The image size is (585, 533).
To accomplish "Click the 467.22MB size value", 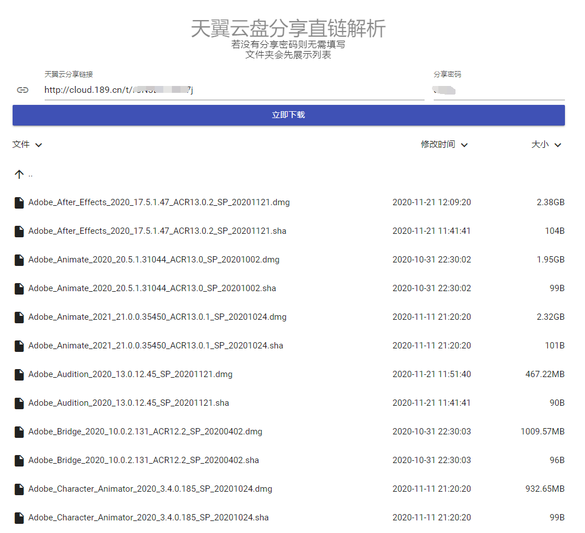I will pos(545,374).
